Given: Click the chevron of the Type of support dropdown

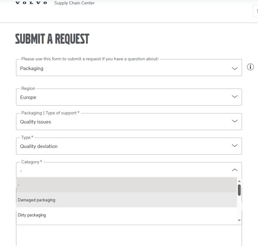Looking at the screenshot, I should pyautogui.click(x=235, y=121).
